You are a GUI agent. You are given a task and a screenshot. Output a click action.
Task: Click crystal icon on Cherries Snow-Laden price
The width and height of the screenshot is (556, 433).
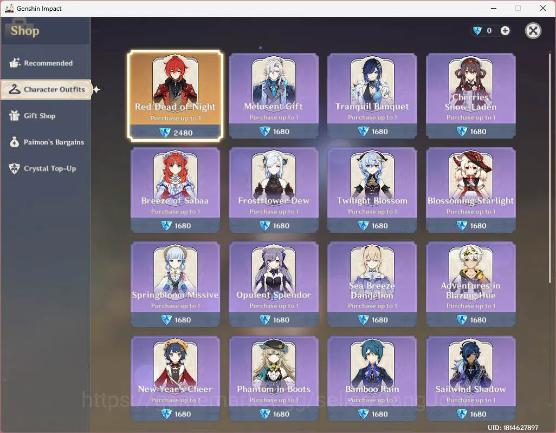click(x=462, y=132)
